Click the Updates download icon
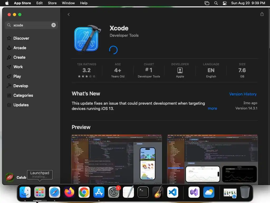Viewport: 270px width, 203px height. [x=9, y=105]
